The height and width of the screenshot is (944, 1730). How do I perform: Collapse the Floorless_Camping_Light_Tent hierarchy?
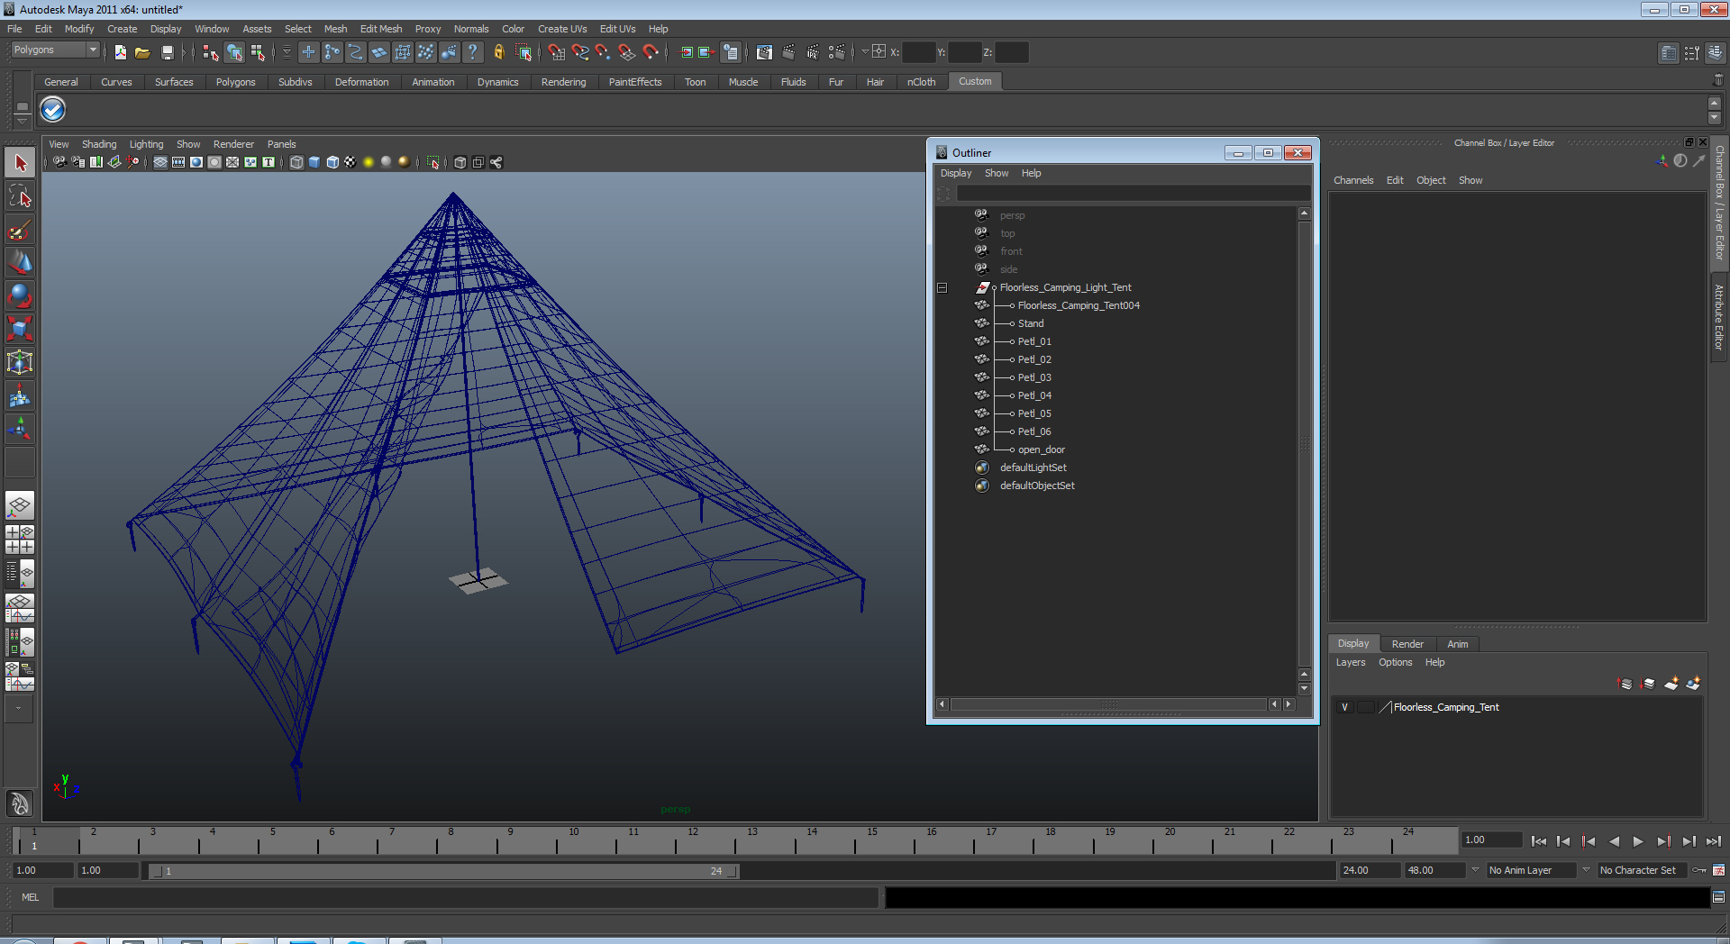tap(942, 287)
